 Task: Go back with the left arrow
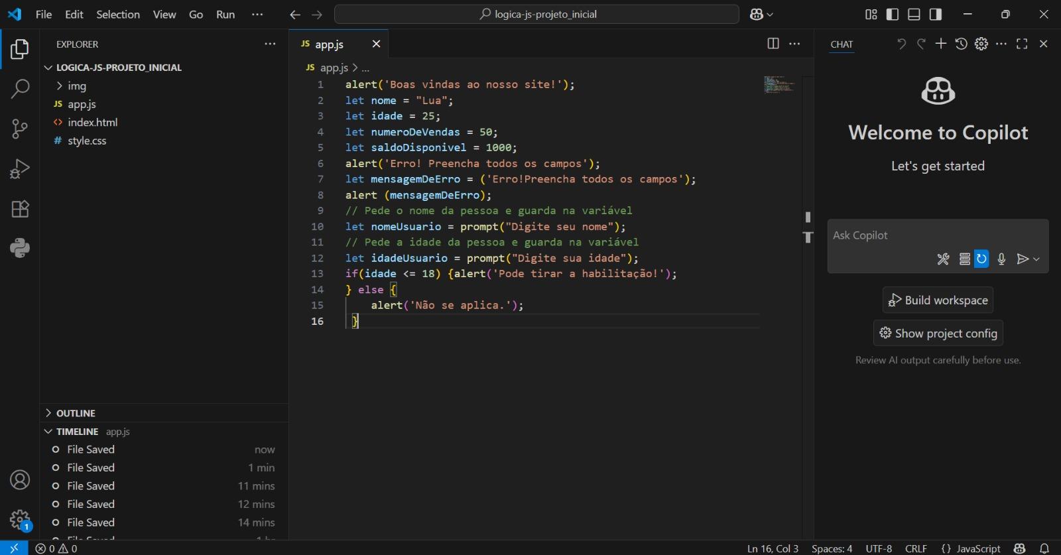295,15
